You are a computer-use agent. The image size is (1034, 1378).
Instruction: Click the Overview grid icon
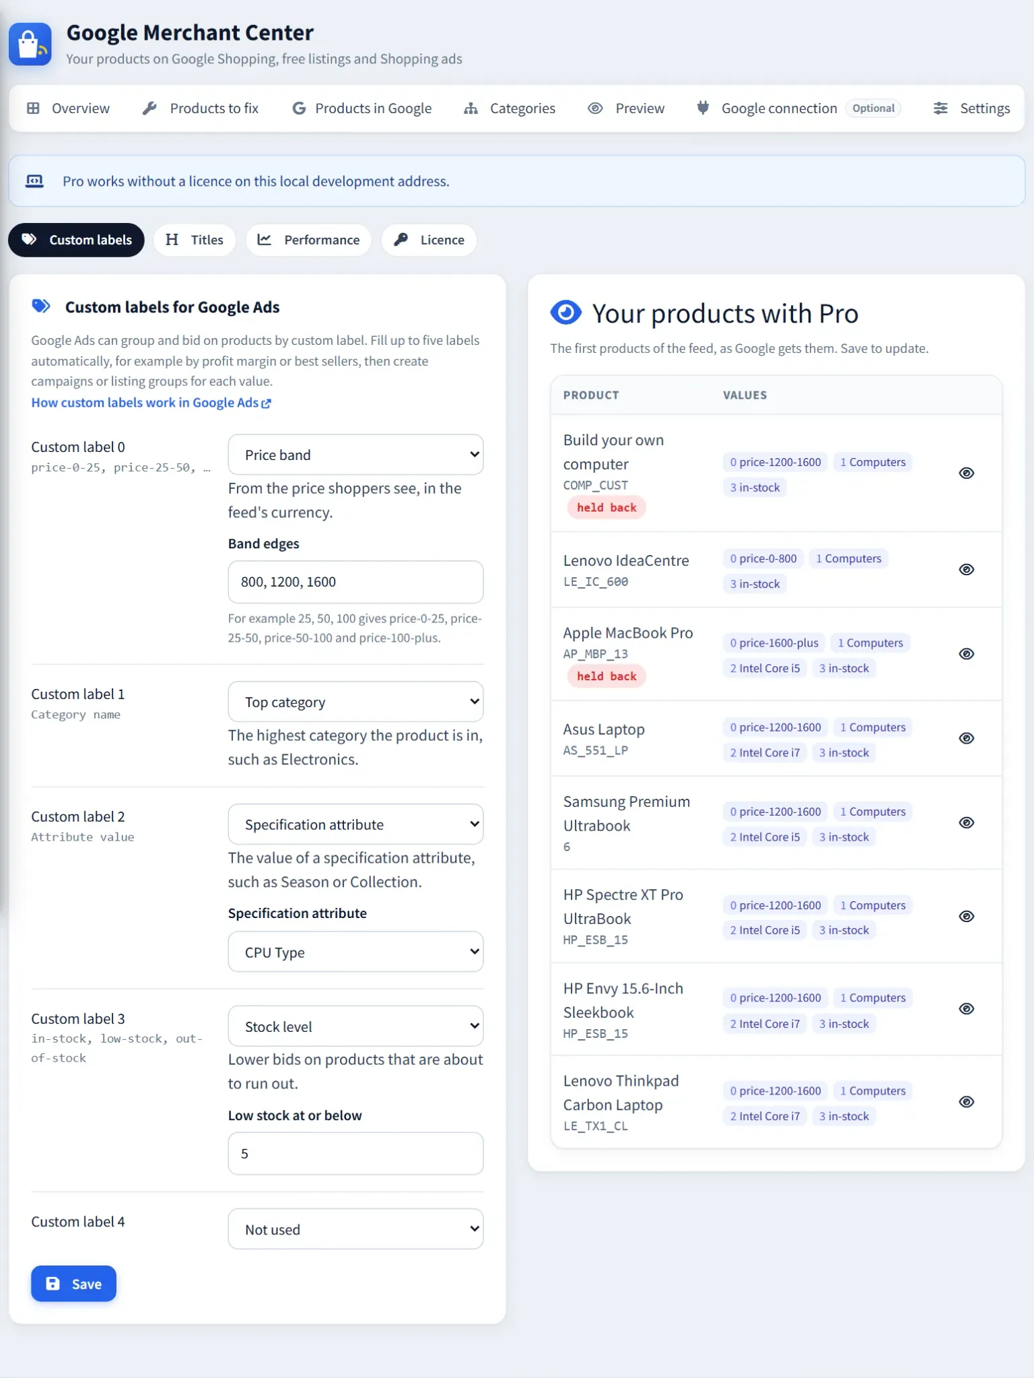coord(33,108)
